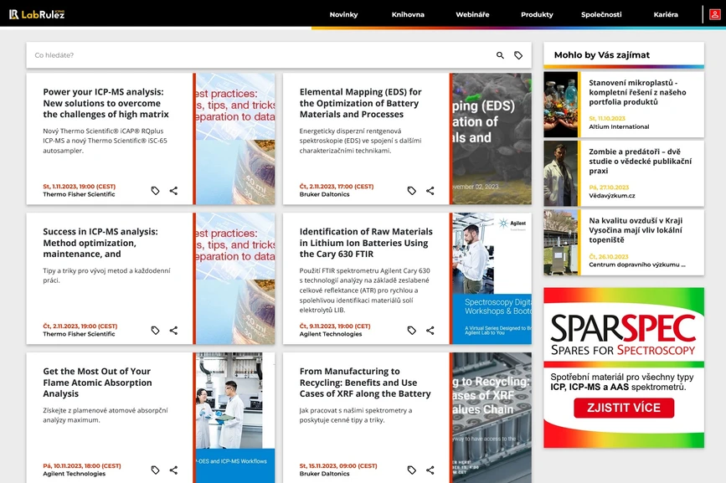Open the Novinky menu
The image size is (726, 483).
pos(343,14)
